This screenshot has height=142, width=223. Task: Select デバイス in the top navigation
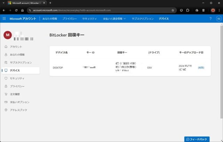coord(164,18)
